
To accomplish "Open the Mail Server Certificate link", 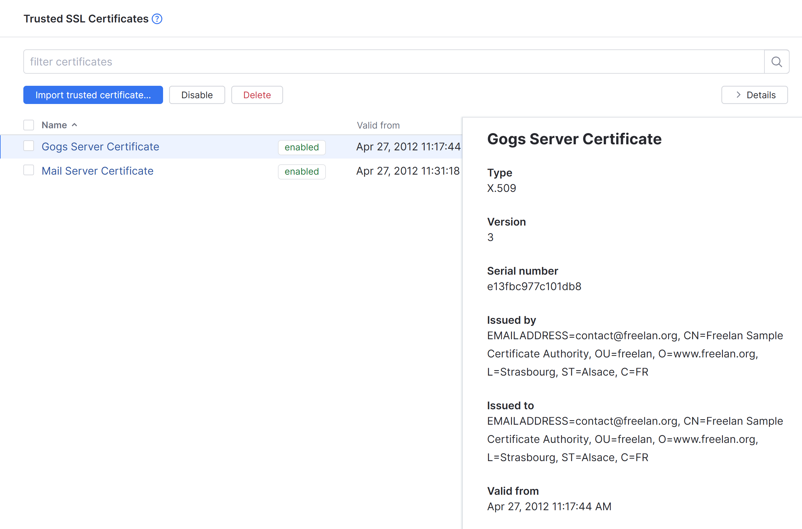I will pos(97,171).
